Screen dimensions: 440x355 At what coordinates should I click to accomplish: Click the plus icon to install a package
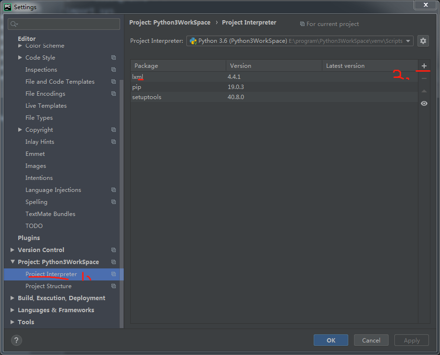(424, 66)
